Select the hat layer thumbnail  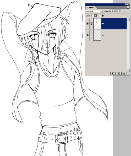coord(97,35)
